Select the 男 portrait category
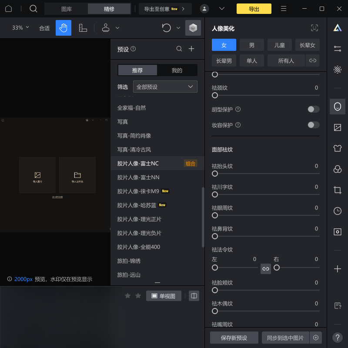 point(252,45)
